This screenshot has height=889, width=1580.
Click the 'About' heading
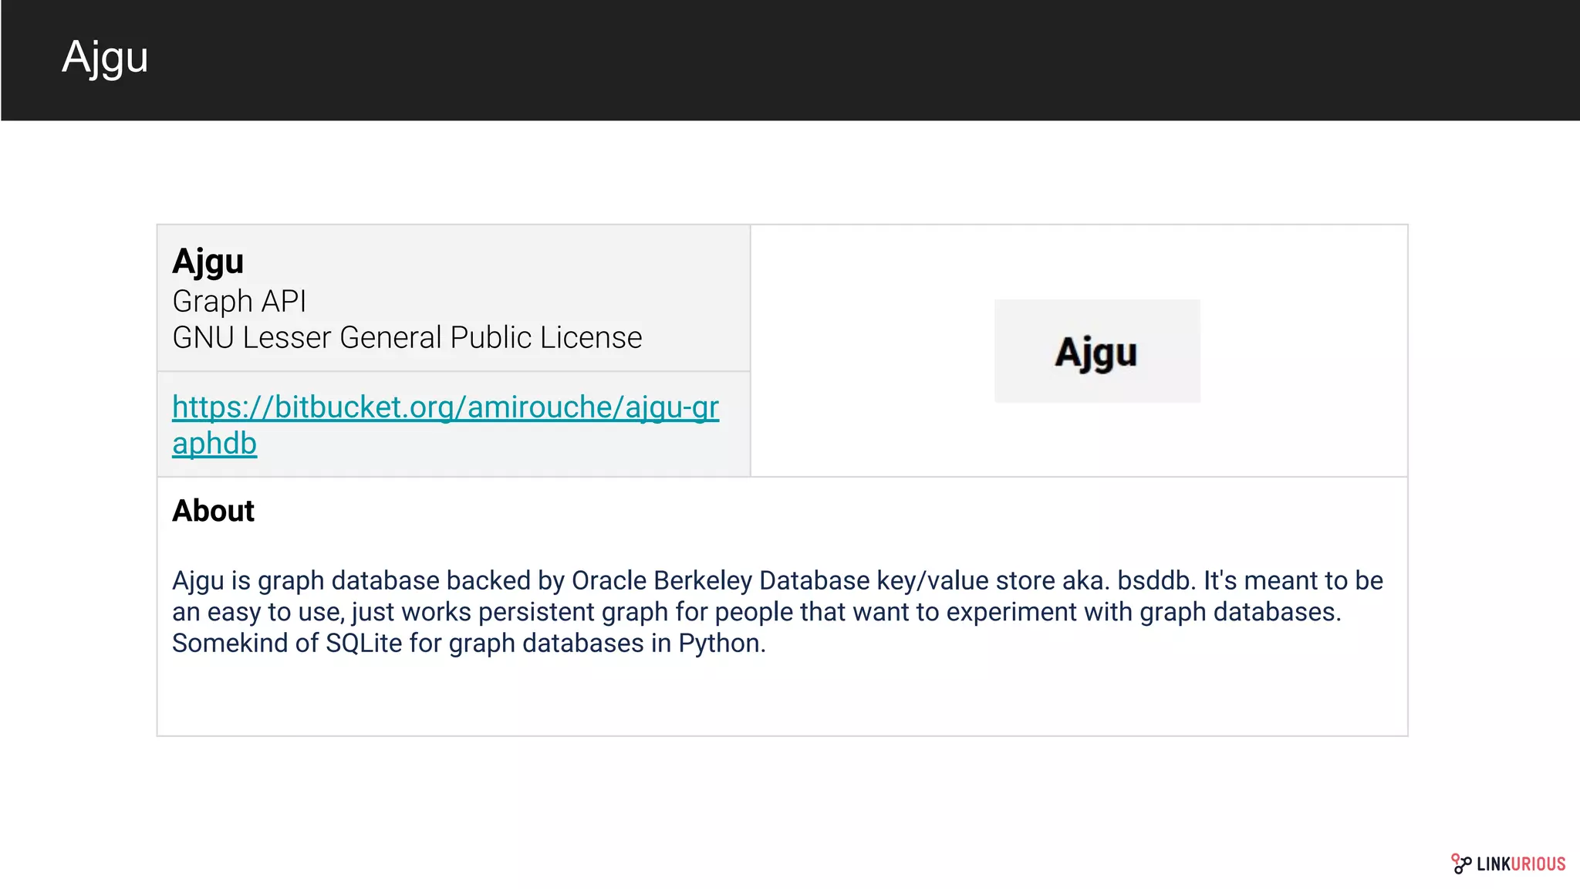tap(213, 511)
